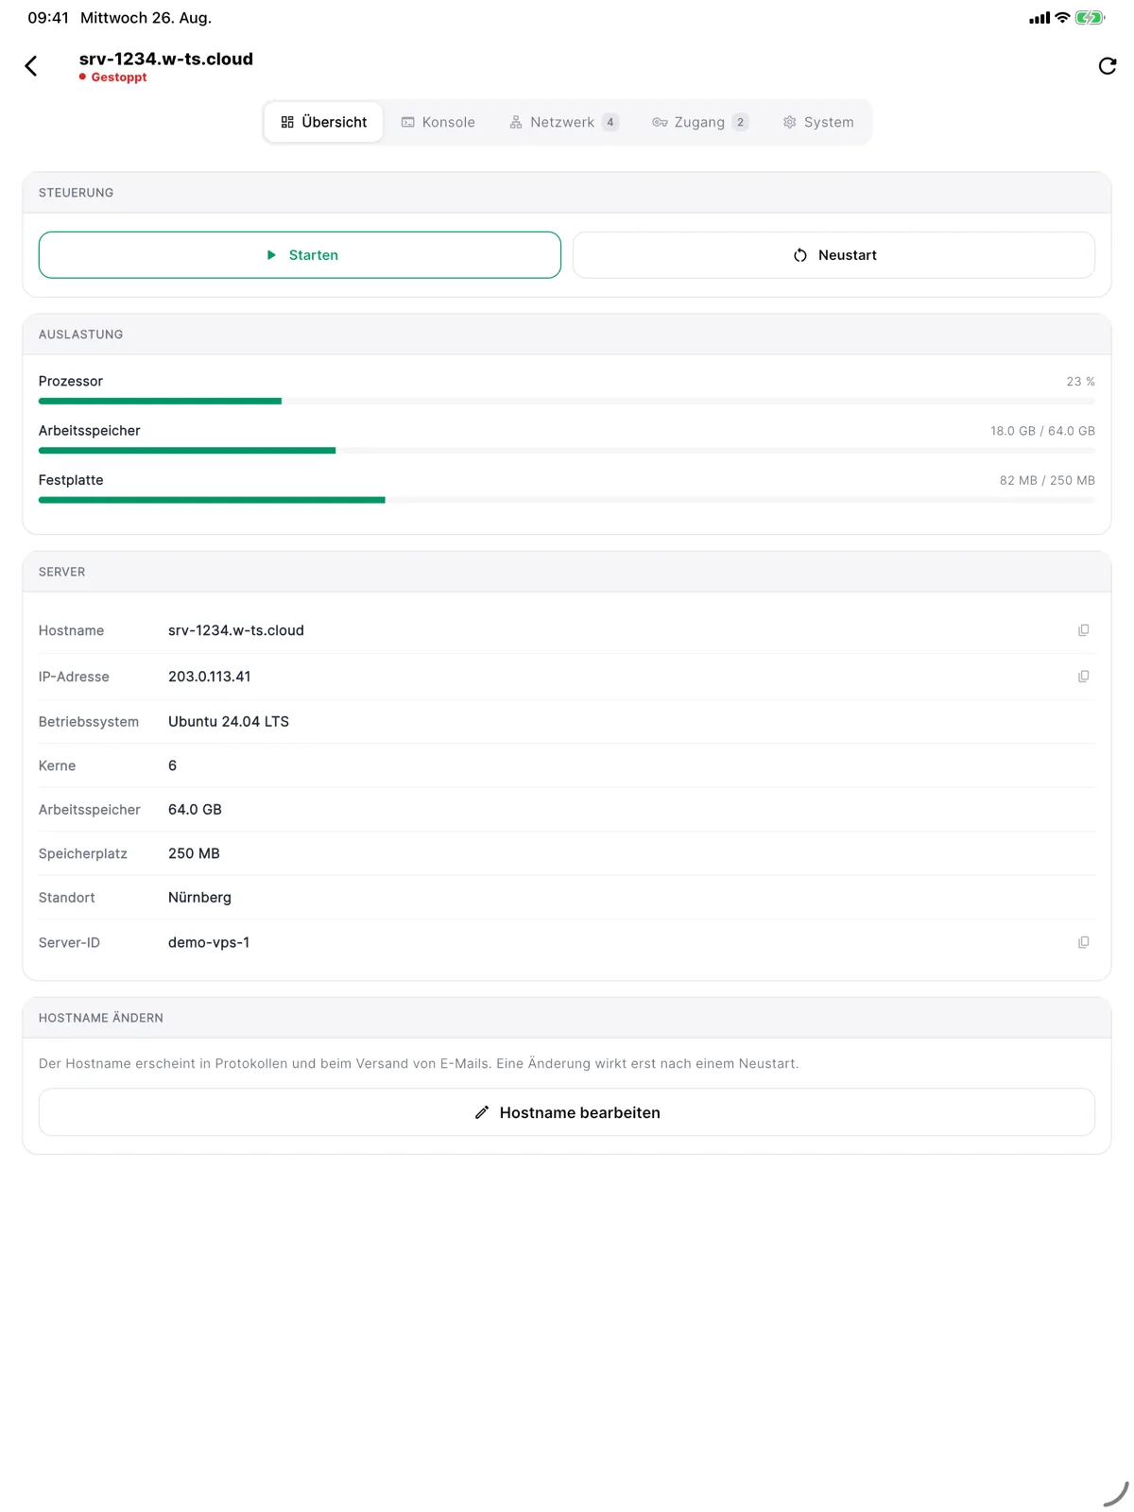Viewport: 1134px width, 1512px height.
Task: Click the Speicherplatz value 250 MB
Action: 194,853
